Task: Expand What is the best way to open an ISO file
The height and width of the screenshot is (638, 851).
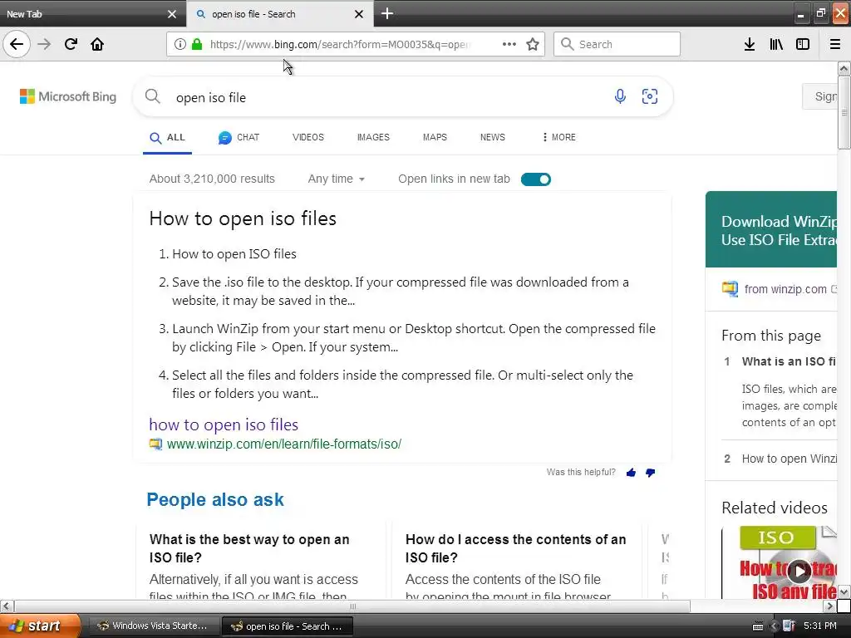Action: coord(249,548)
